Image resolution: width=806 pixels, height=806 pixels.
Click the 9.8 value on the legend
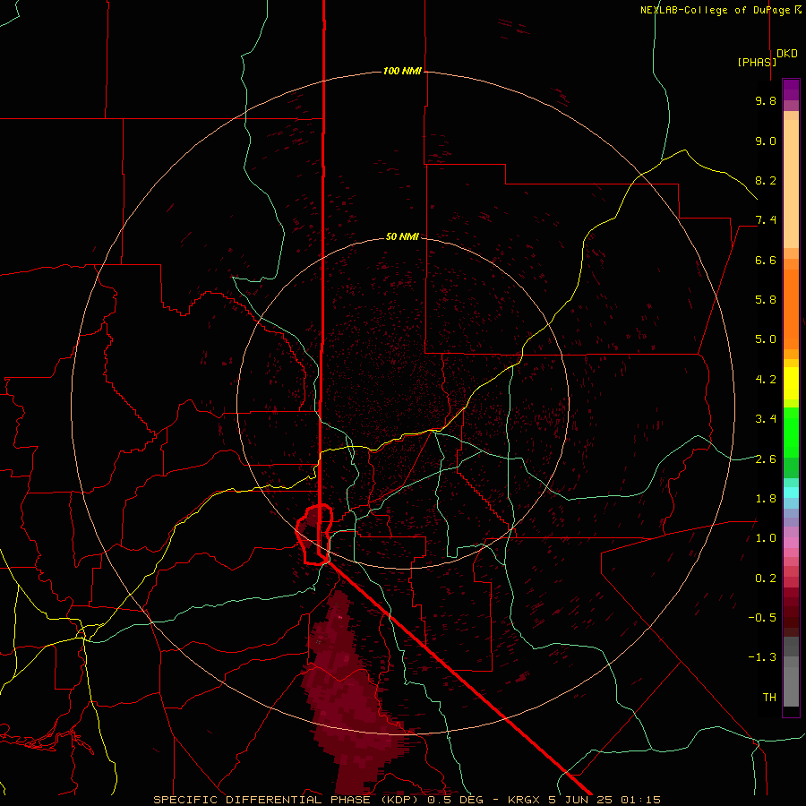click(766, 100)
